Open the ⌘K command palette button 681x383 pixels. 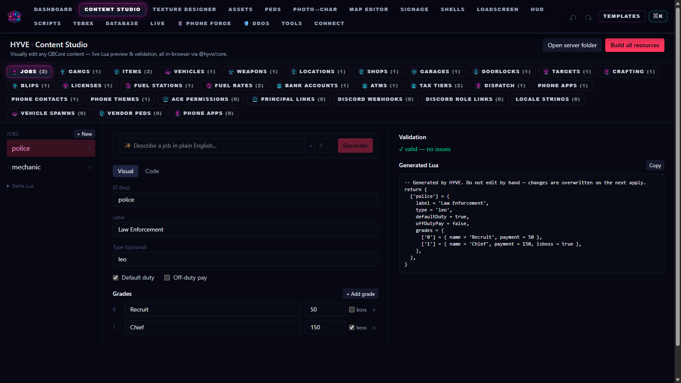[658, 16]
